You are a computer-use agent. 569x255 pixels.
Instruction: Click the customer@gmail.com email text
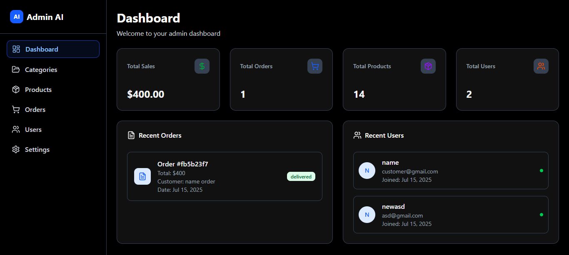[x=410, y=171]
